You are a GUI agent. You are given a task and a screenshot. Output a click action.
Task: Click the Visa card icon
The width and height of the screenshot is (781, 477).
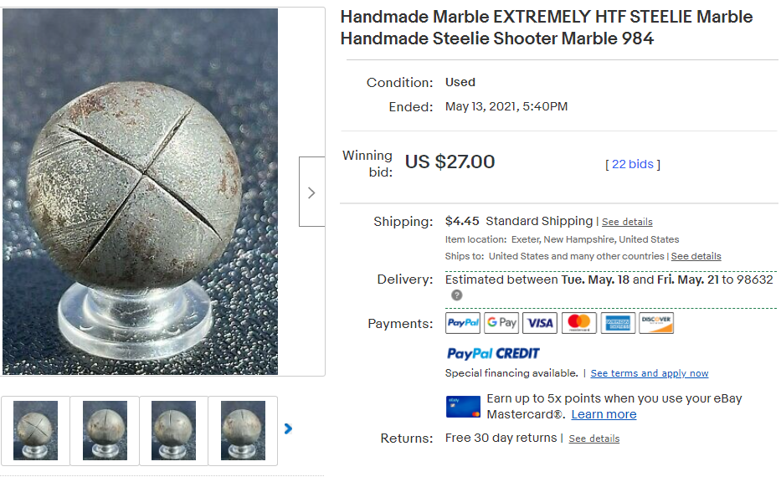click(x=540, y=323)
